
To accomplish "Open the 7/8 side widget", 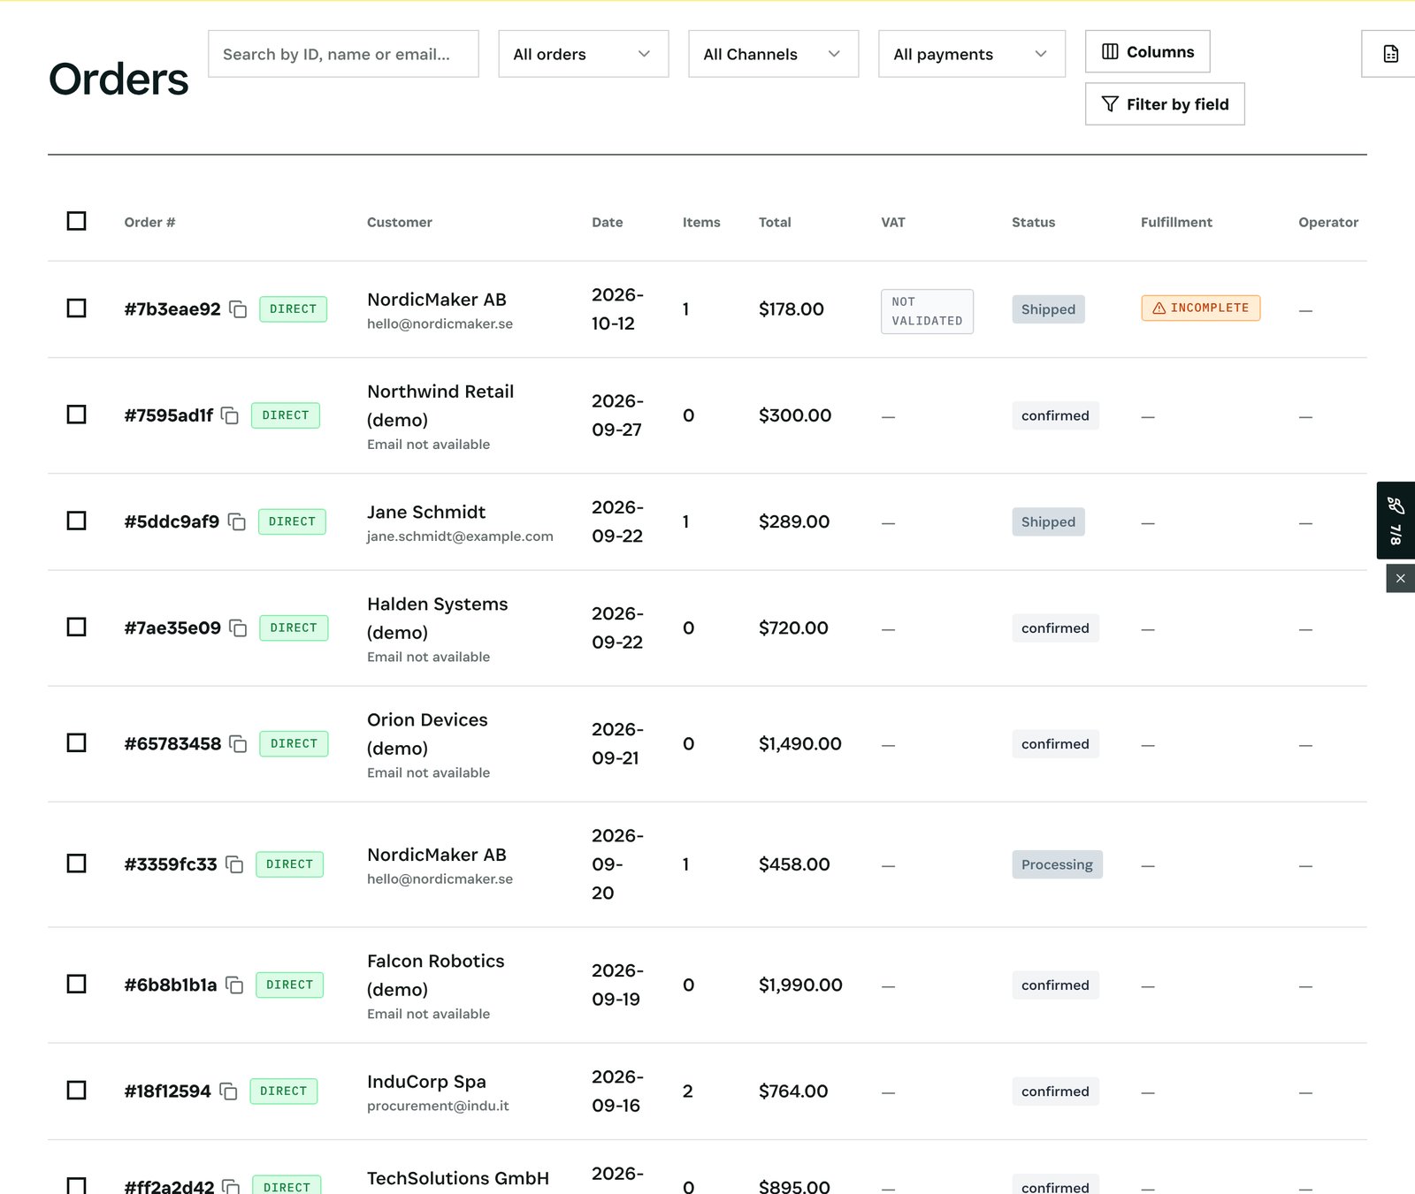I will (1396, 521).
